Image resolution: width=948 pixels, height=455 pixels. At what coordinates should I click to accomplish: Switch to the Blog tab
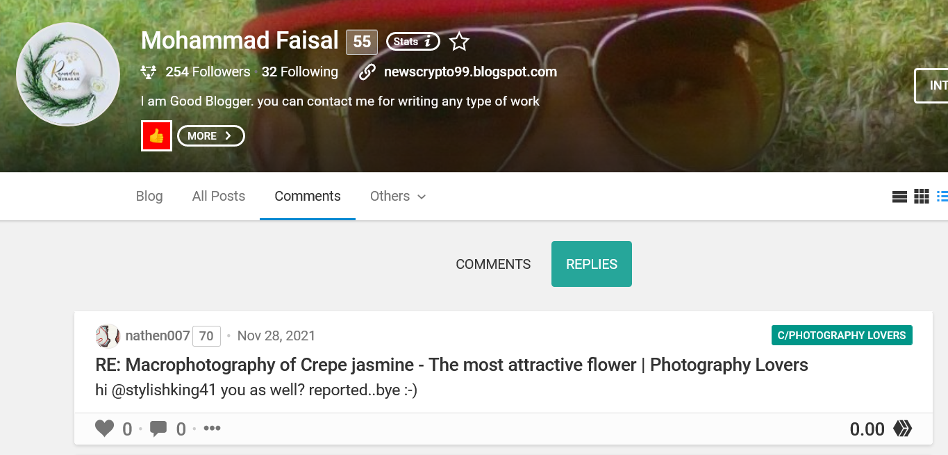tap(149, 196)
